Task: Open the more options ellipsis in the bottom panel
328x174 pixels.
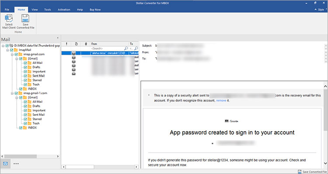Action: pyautogui.click(x=16, y=164)
